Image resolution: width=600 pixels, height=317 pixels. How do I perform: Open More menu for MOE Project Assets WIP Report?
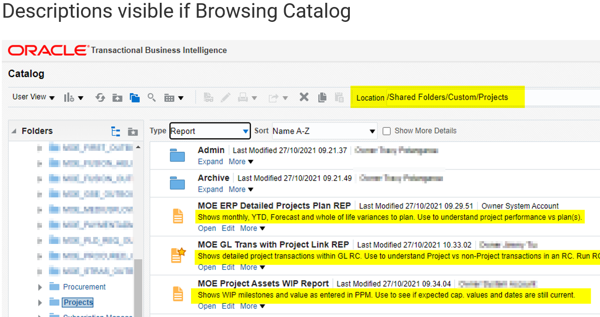pos(252,306)
